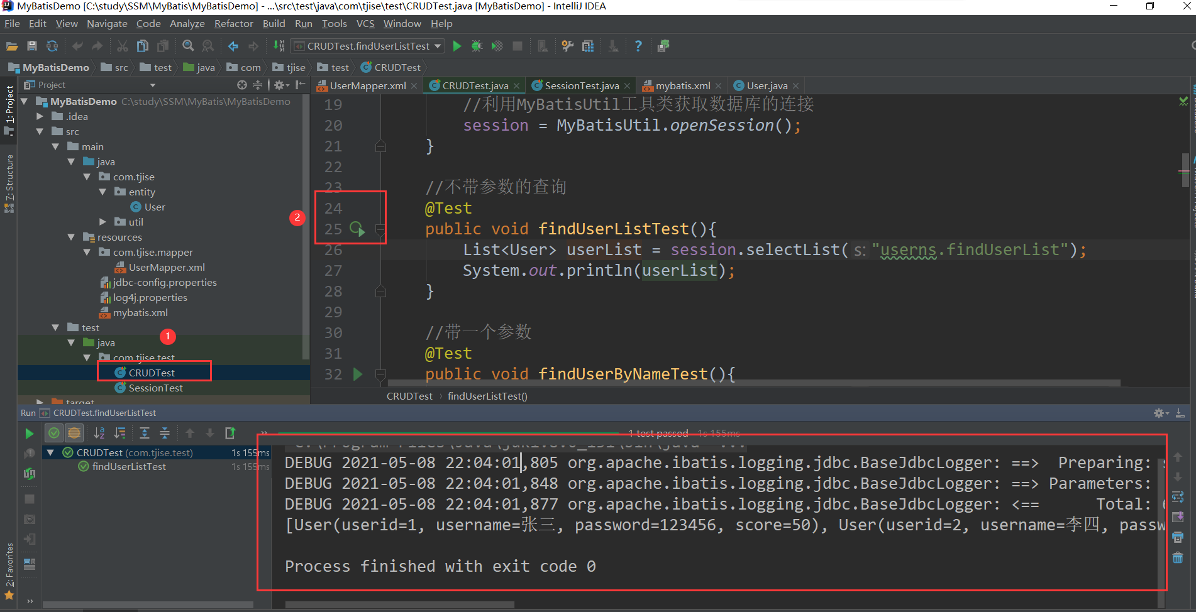Click the Find magnifier toolbar icon

188,46
